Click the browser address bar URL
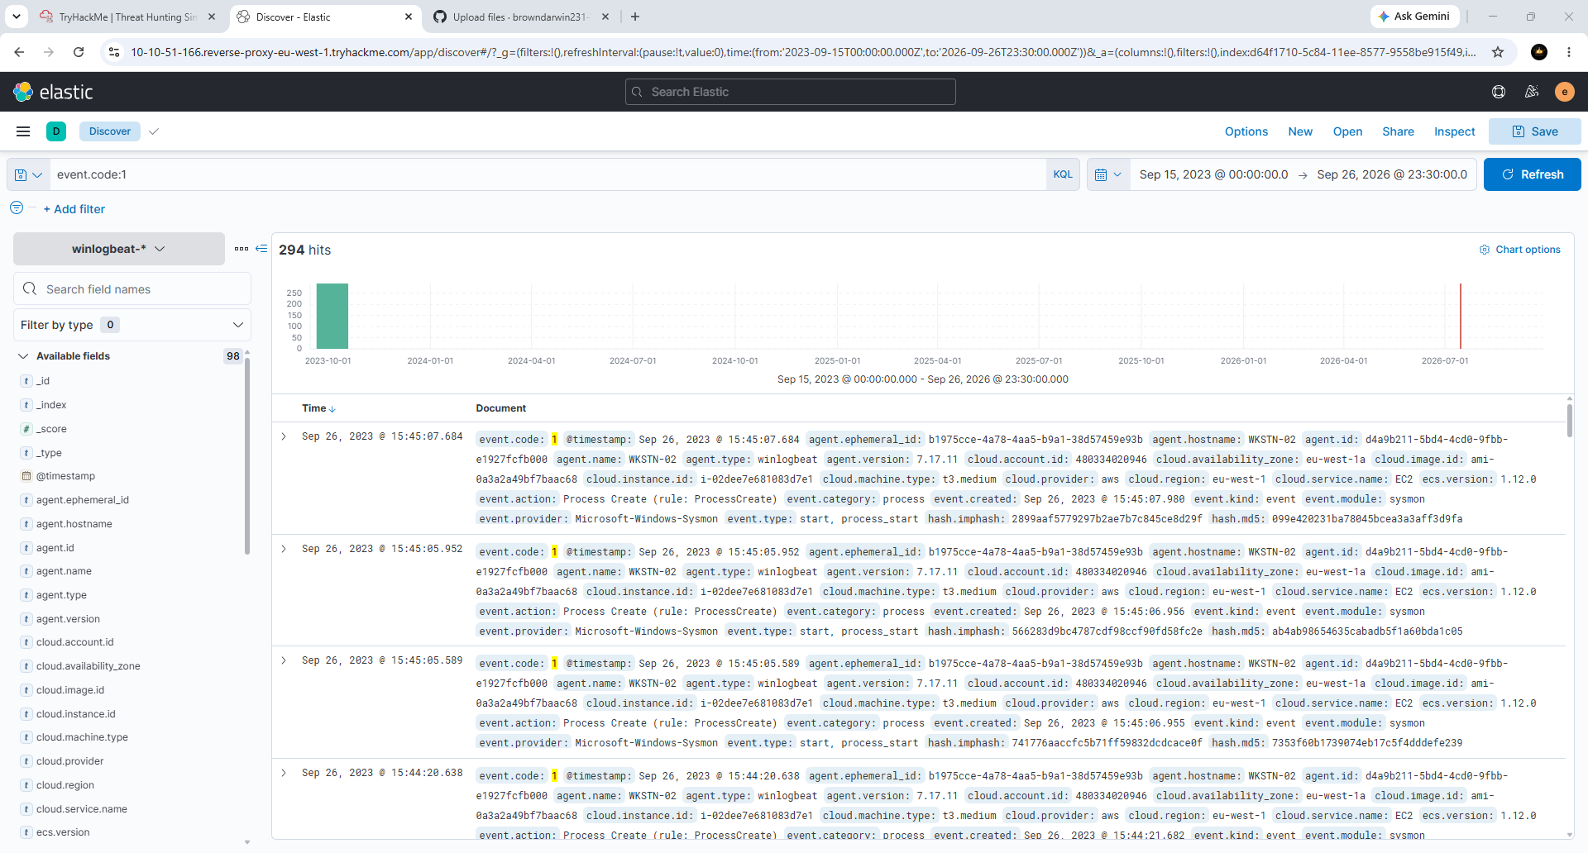Image resolution: width=1588 pixels, height=853 pixels. pos(802,52)
